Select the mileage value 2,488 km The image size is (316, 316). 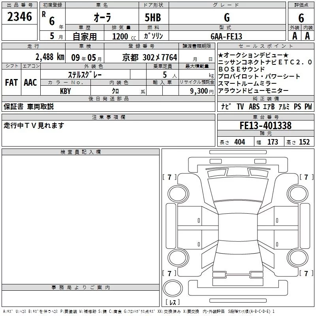point(50,57)
